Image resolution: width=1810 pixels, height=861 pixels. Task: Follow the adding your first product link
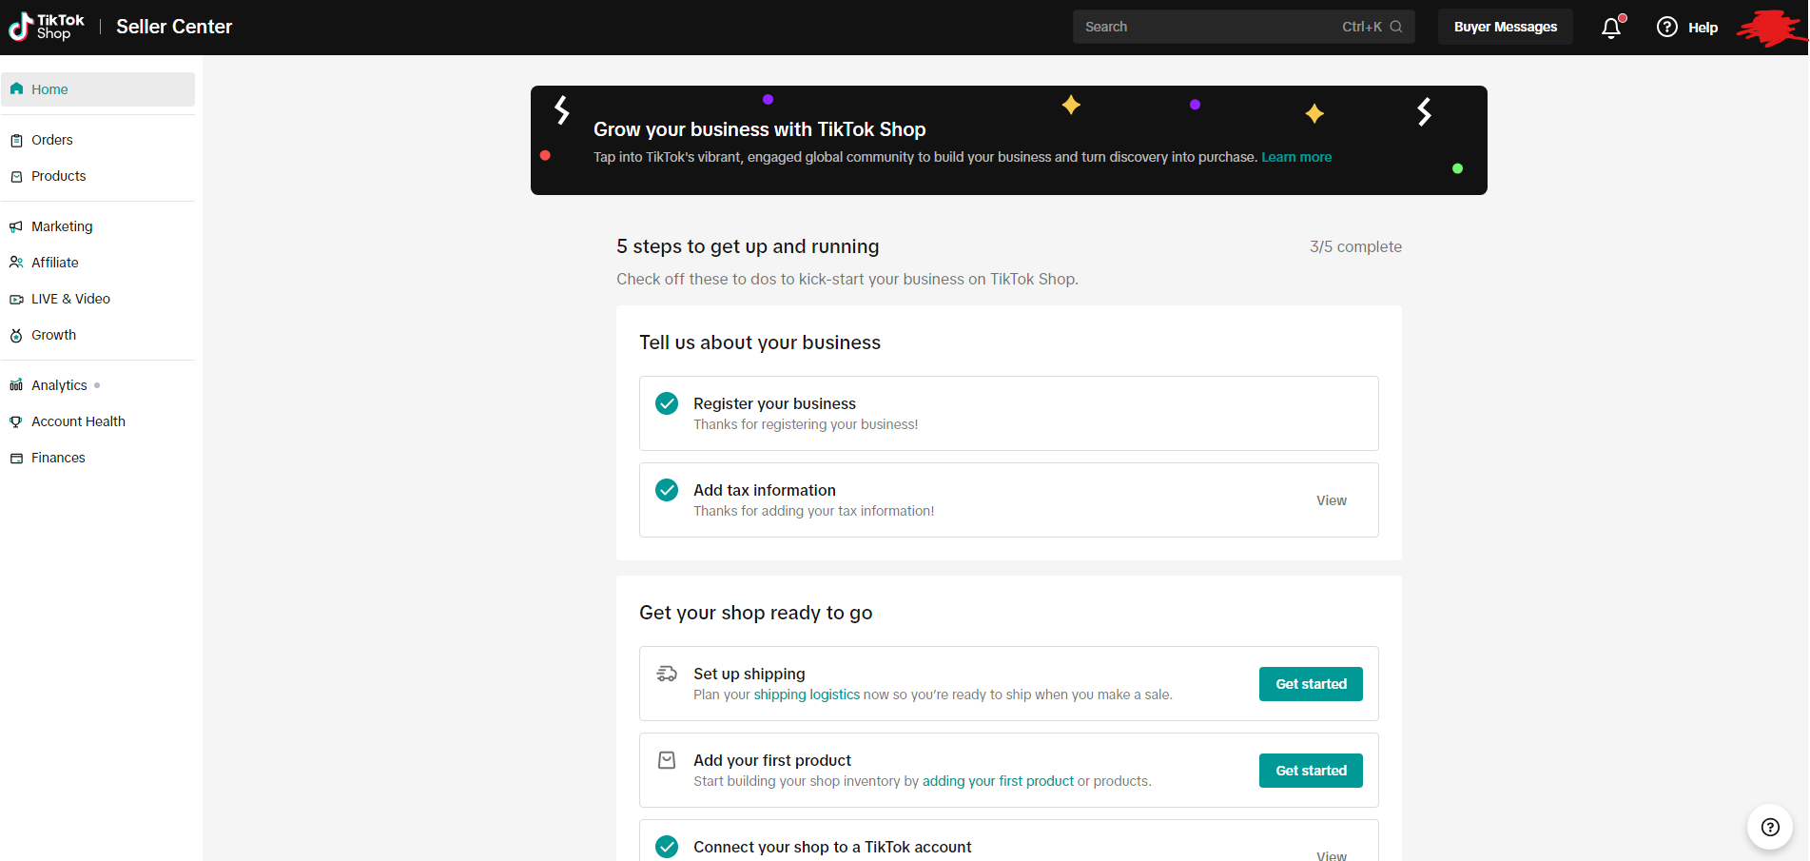point(998,781)
